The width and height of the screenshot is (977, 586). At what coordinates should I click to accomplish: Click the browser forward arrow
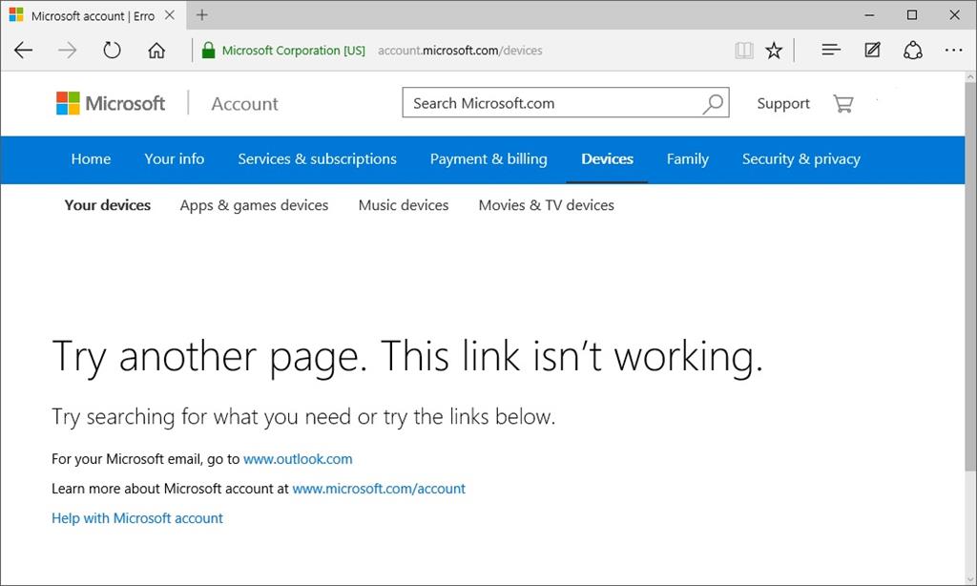(x=68, y=50)
